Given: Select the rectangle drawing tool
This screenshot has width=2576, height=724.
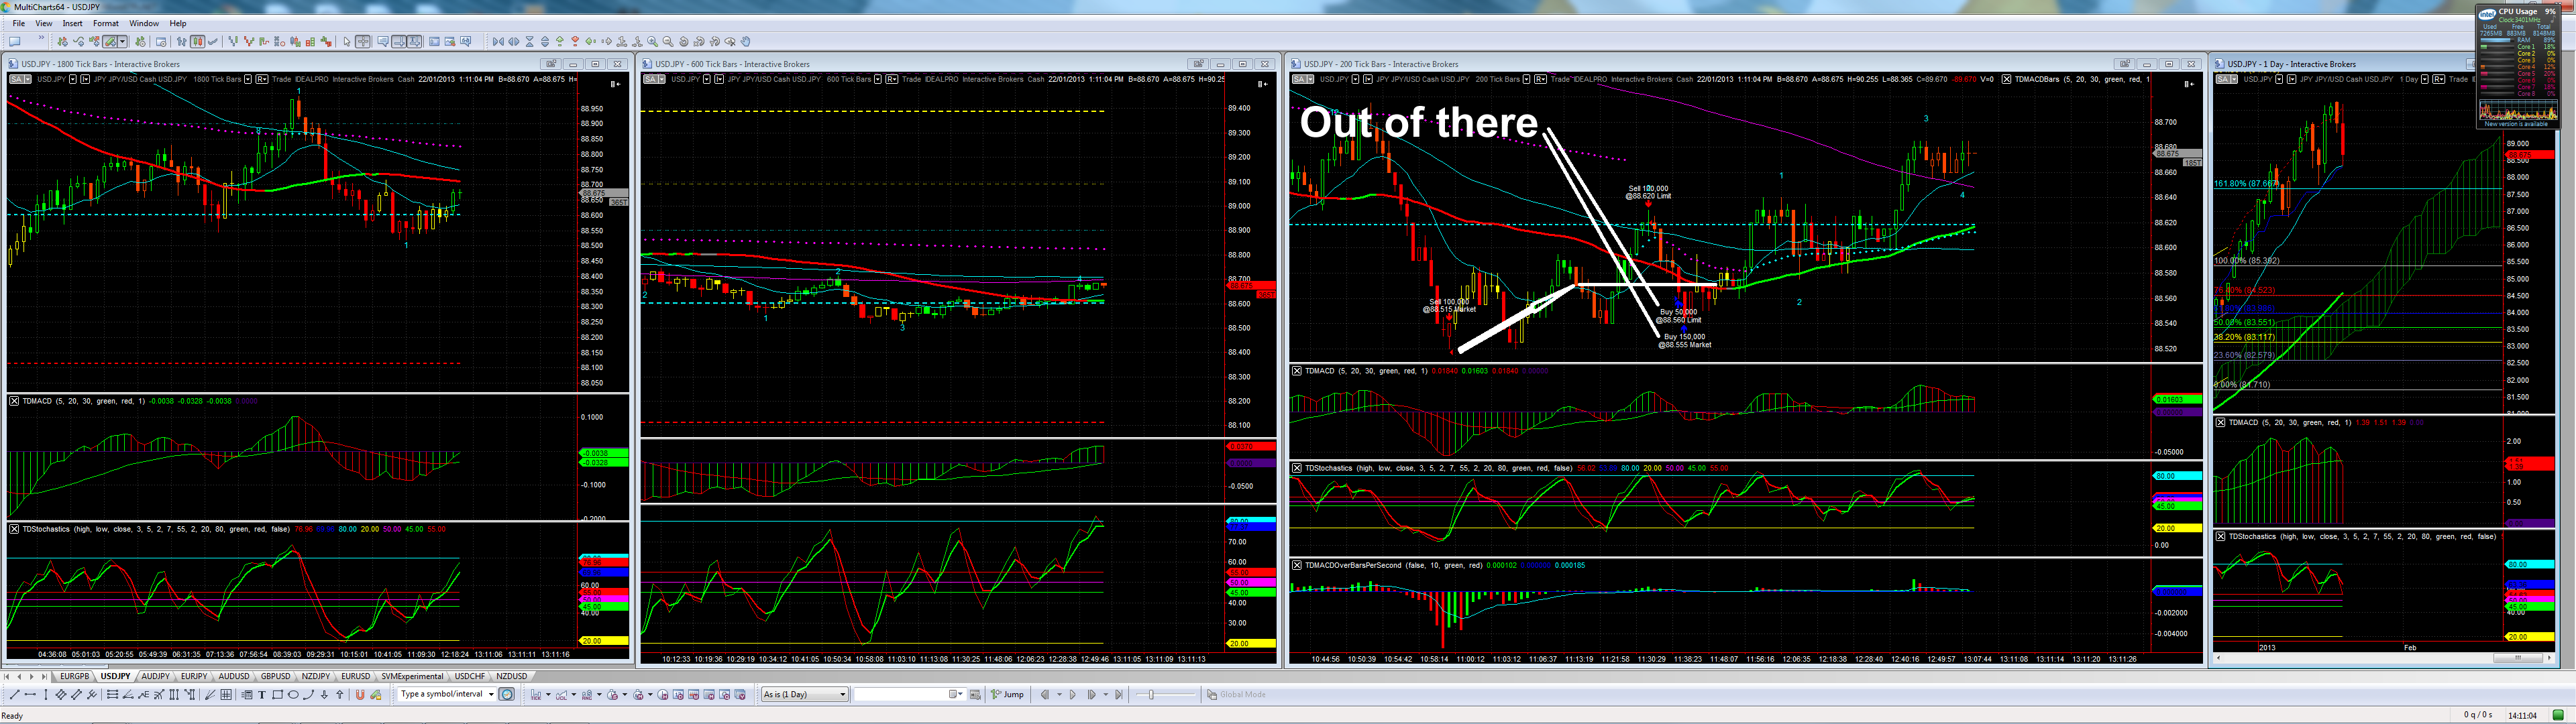Looking at the screenshot, I should [277, 695].
